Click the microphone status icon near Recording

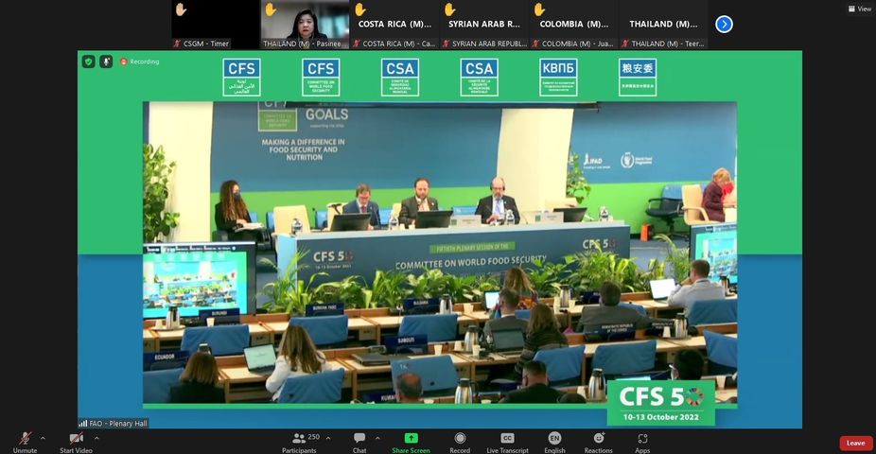tap(106, 61)
